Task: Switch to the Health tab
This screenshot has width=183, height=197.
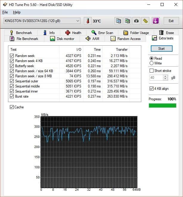Action: click(x=73, y=33)
